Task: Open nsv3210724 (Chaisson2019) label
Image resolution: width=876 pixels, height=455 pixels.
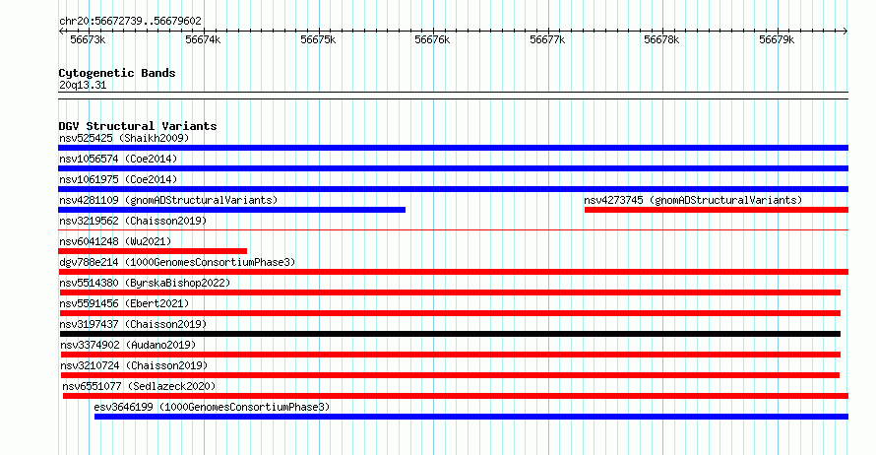Action: pos(134,365)
